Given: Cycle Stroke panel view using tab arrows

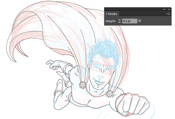Looking at the screenshot, I should coord(106,14).
